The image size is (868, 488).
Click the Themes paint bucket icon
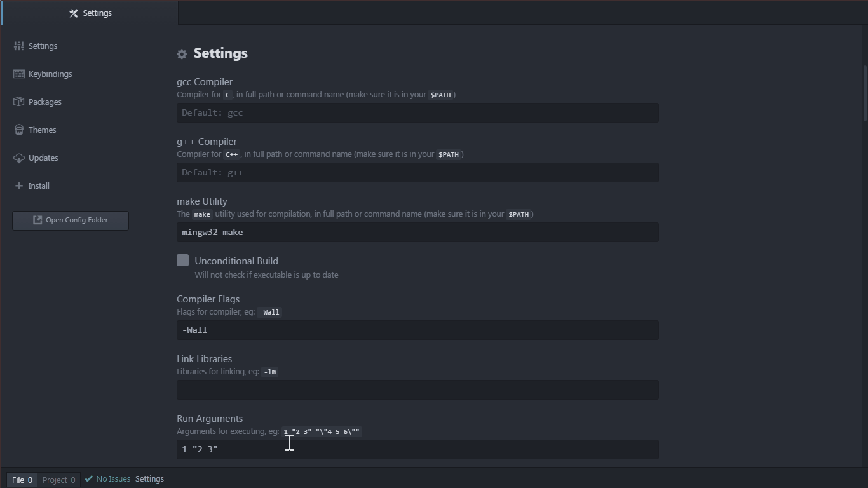[x=19, y=130]
